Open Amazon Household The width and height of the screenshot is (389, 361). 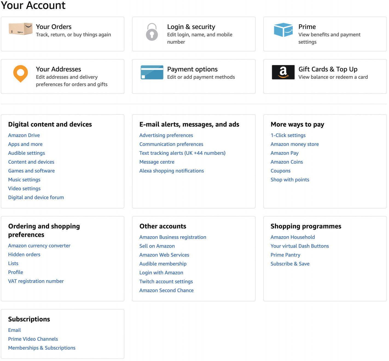[x=293, y=237]
